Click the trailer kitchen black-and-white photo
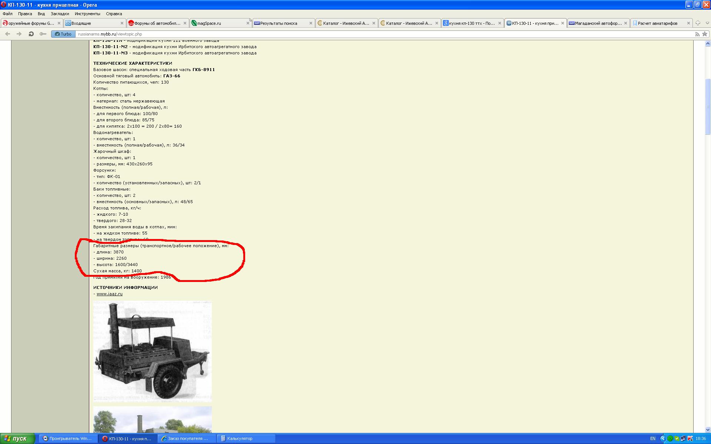The width and height of the screenshot is (711, 444). (152, 351)
